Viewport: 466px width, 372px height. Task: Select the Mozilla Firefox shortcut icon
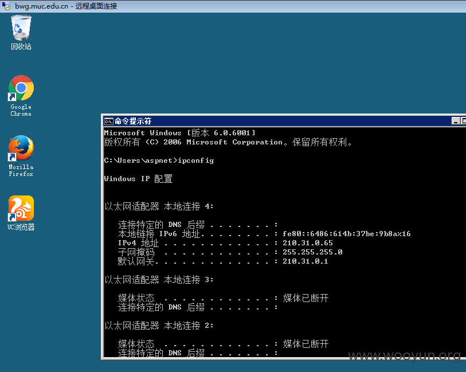click(21, 148)
